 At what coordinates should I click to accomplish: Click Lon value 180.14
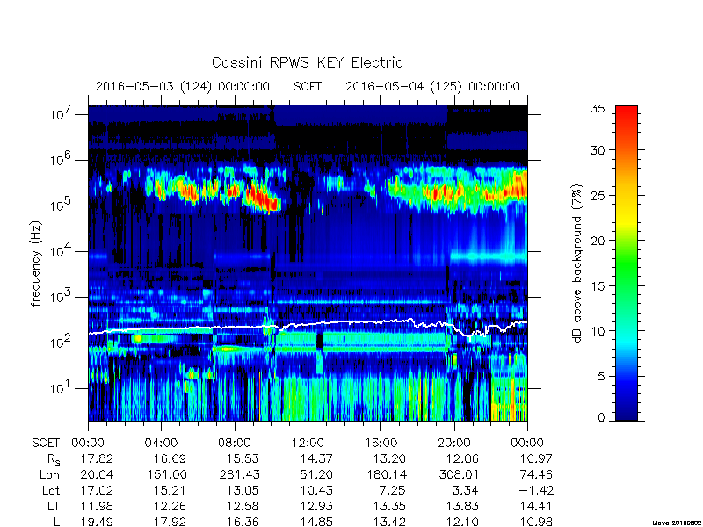pos(385,474)
